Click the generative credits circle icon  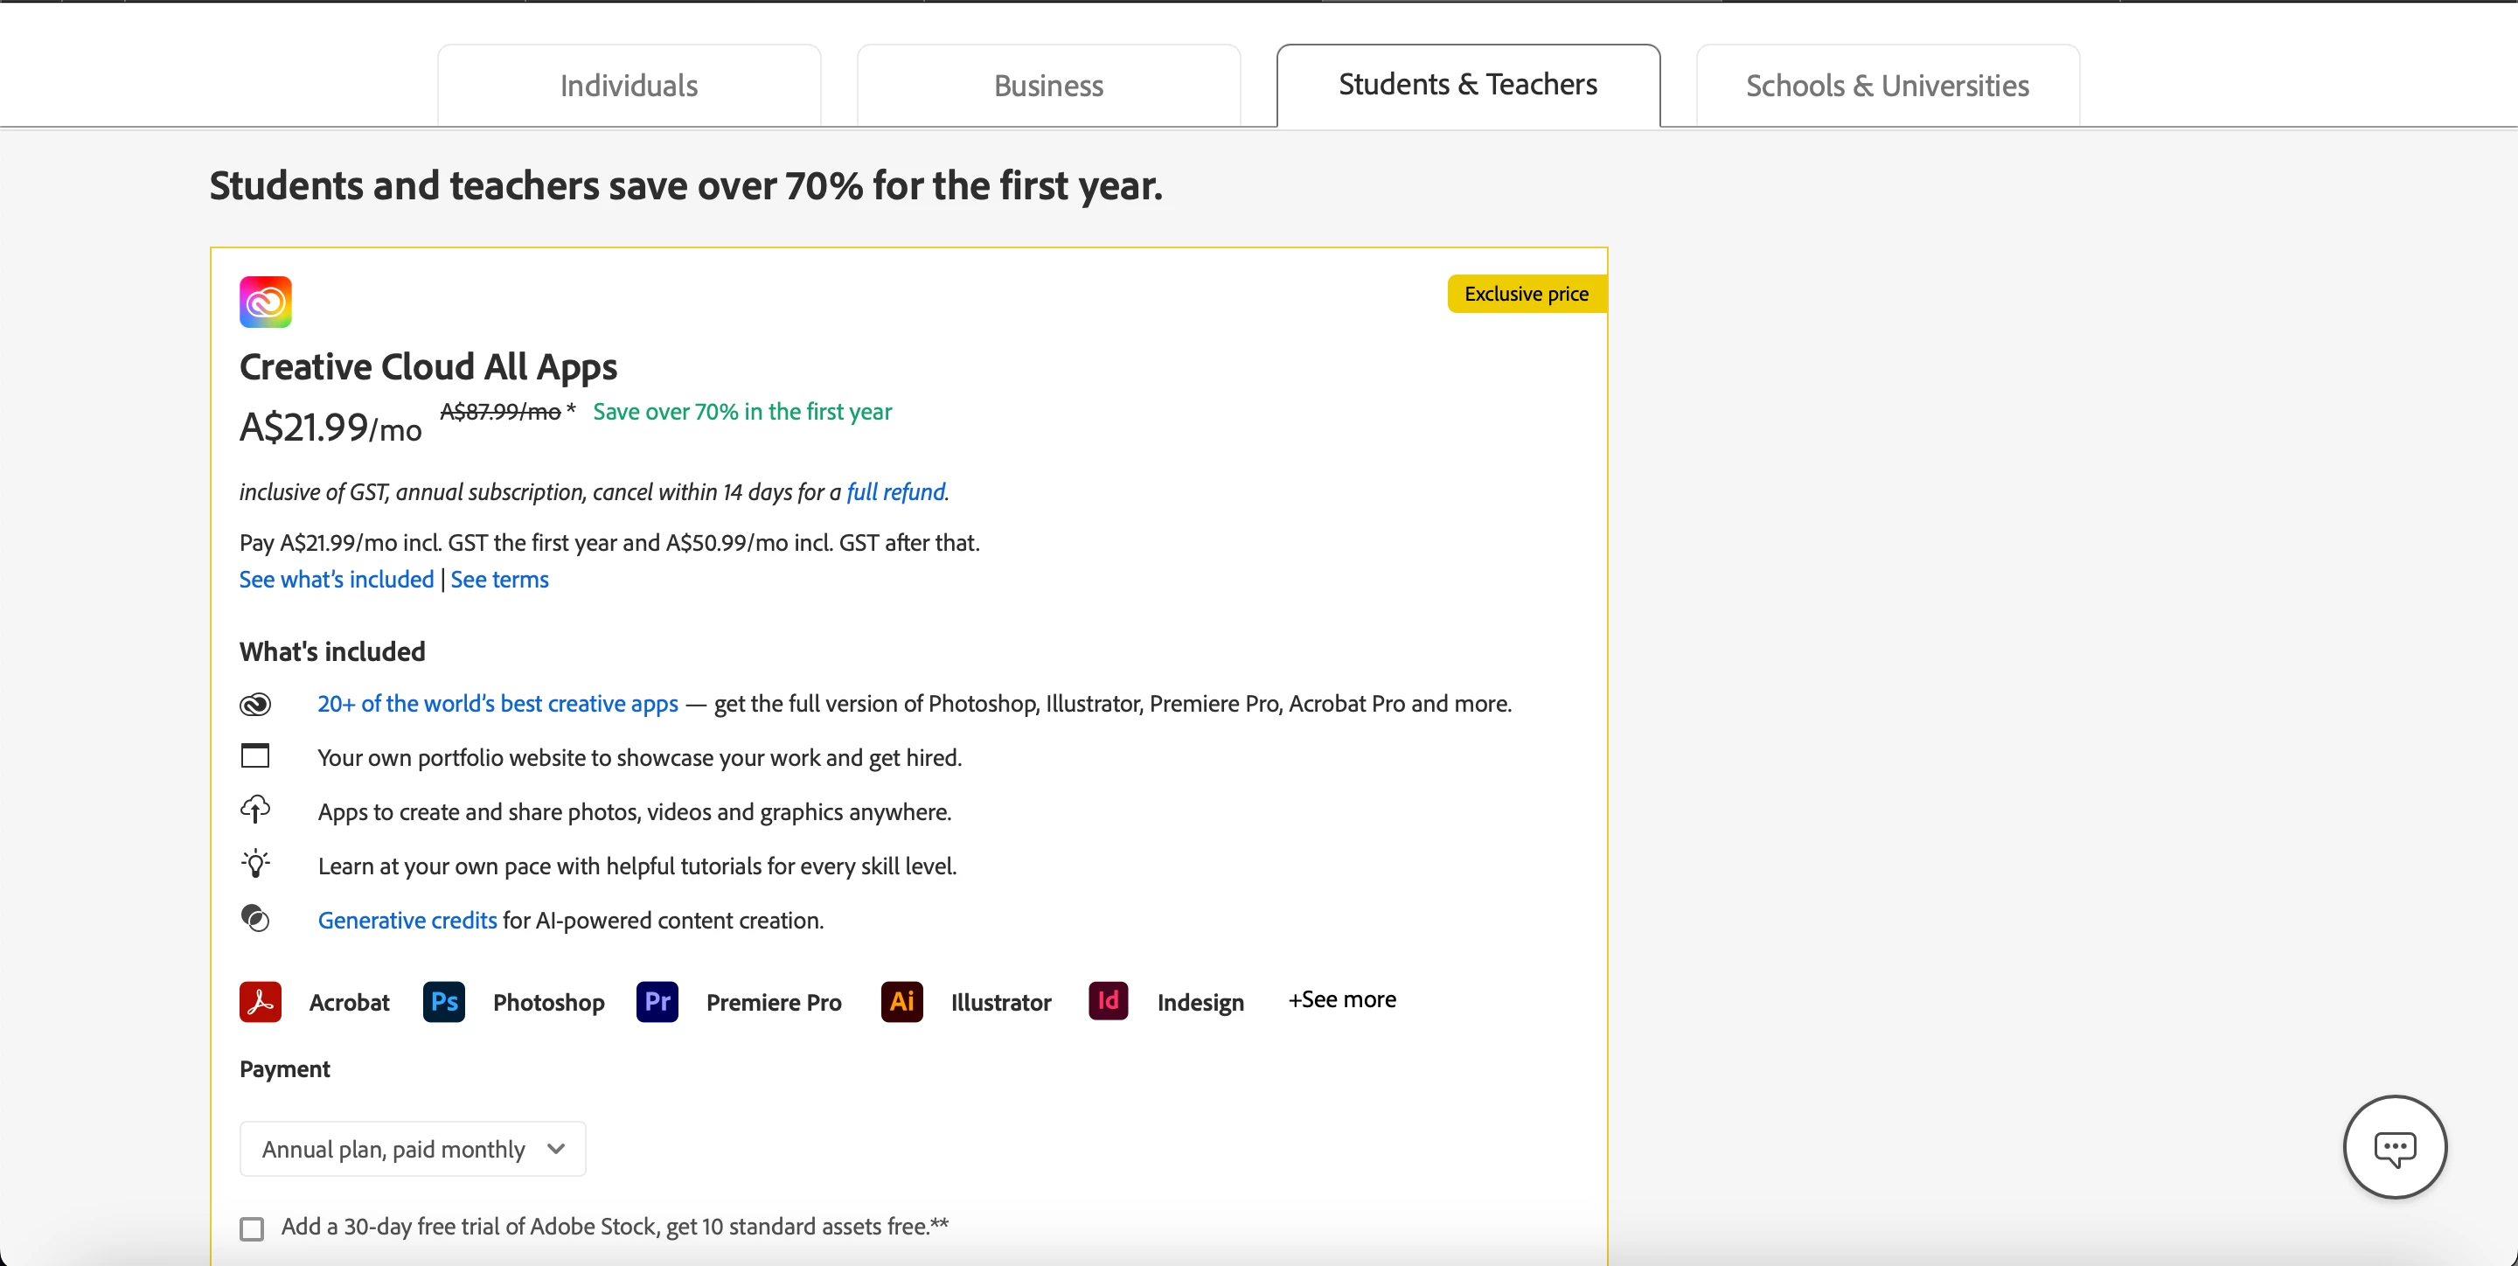pos(255,918)
